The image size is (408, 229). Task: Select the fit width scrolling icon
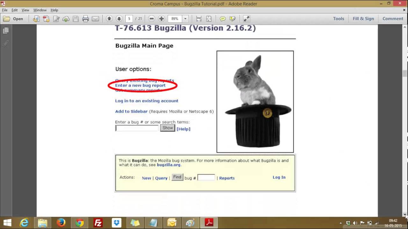[x=199, y=19]
